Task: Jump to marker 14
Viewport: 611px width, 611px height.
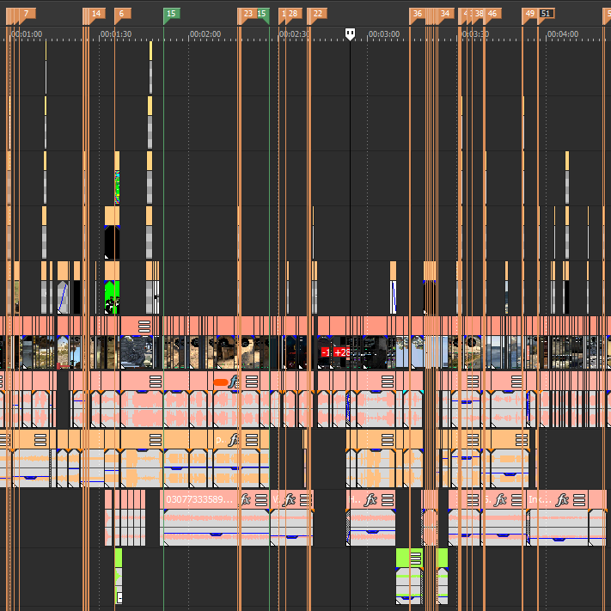Action: [96, 14]
